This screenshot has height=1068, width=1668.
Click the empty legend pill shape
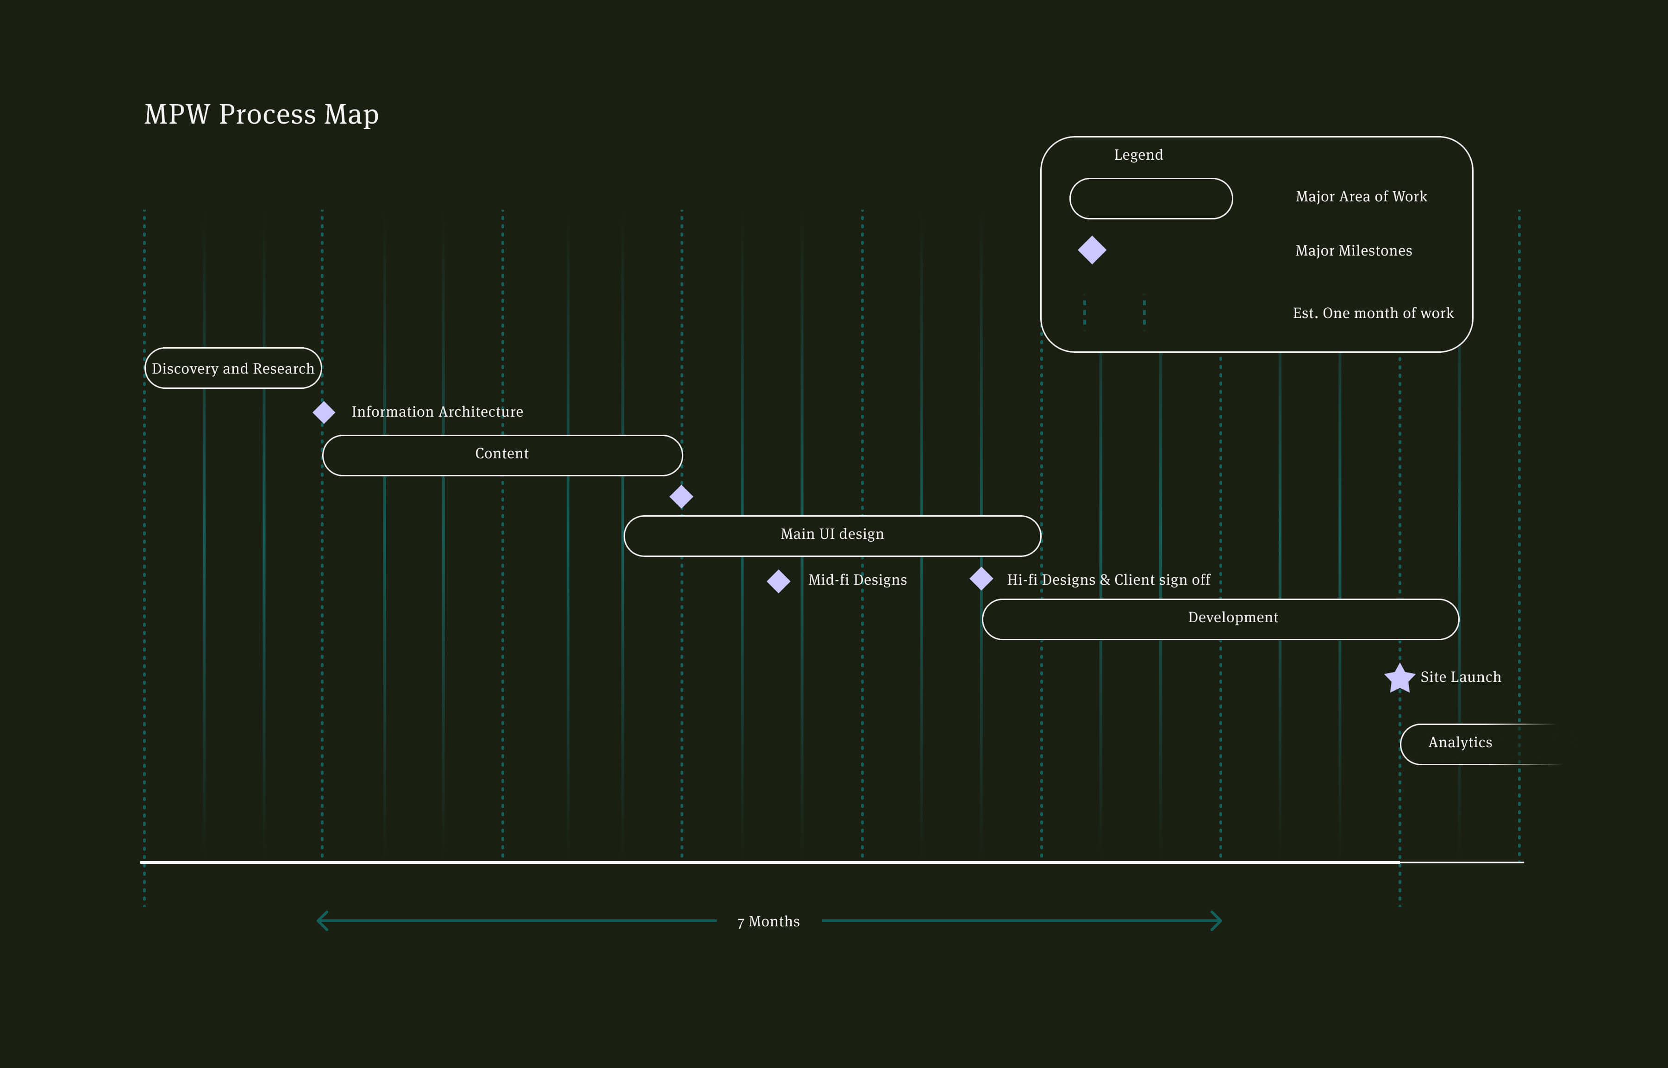click(x=1150, y=199)
